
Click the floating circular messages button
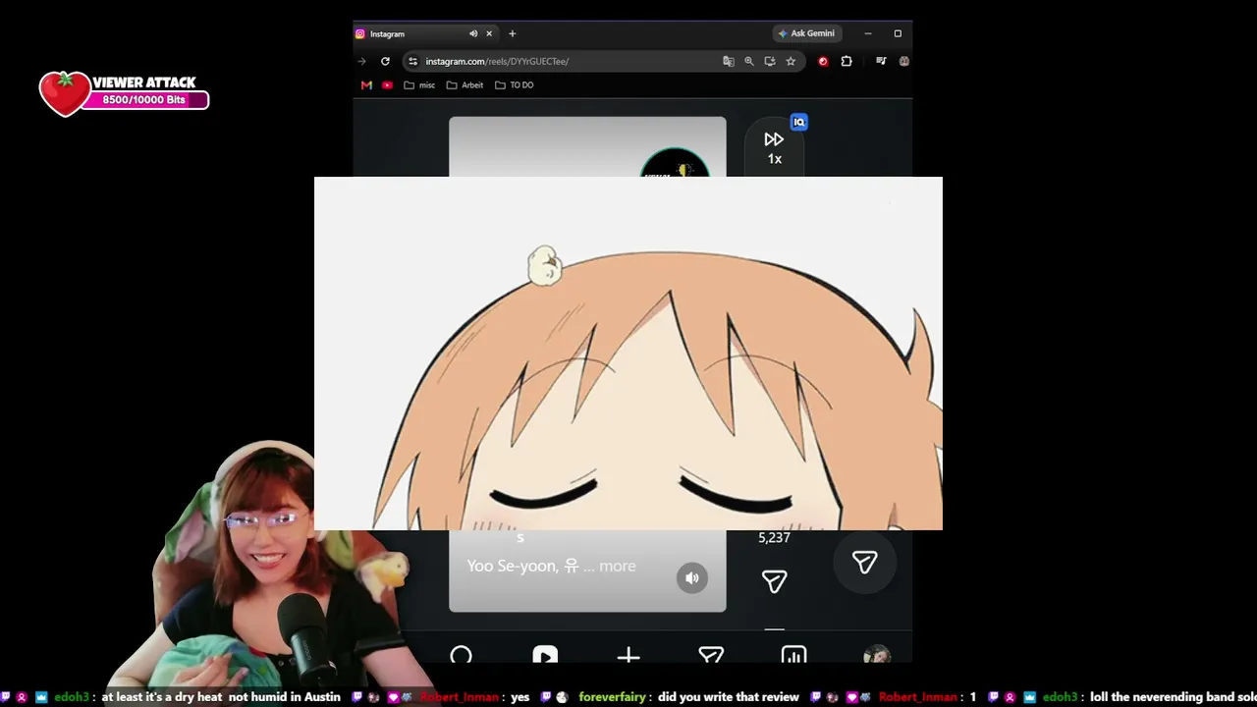tap(865, 563)
